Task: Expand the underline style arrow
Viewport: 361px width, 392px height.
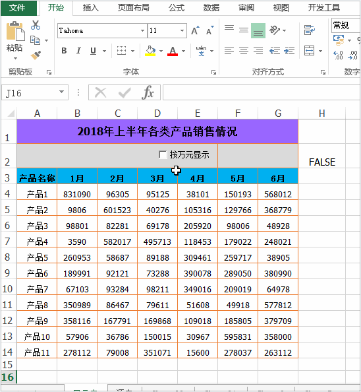Action: tap(104, 51)
